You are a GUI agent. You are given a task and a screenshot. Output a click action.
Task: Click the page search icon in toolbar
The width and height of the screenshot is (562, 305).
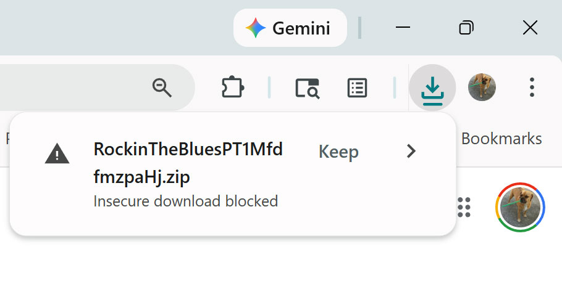point(307,88)
